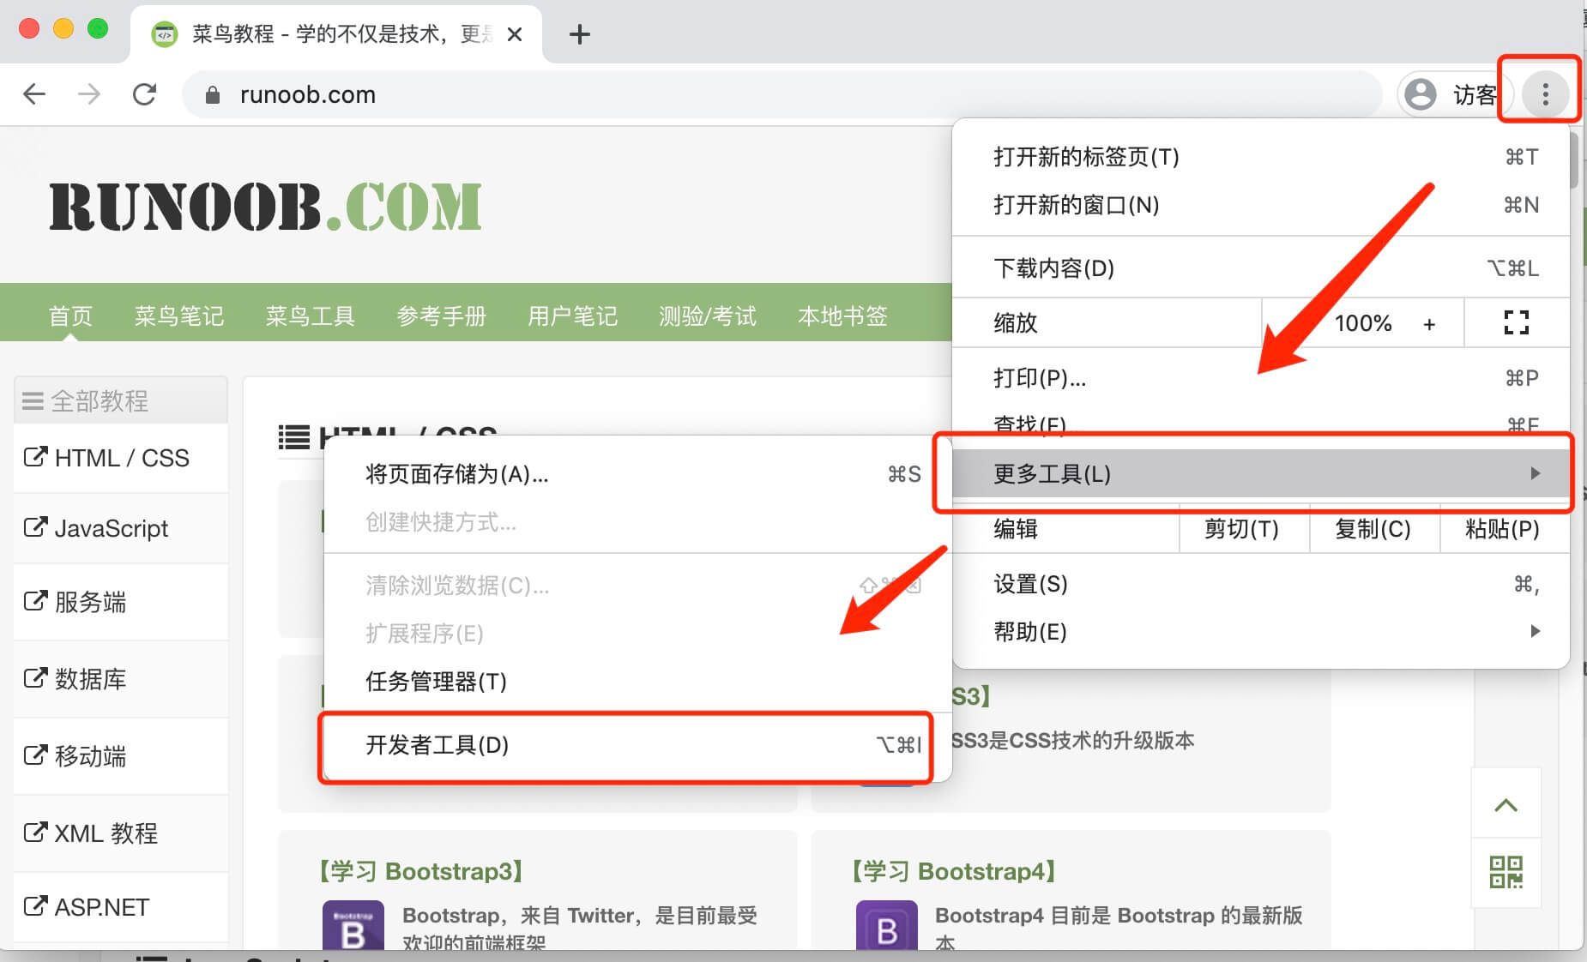Reload the runoob.com page
The width and height of the screenshot is (1587, 962).
point(144,94)
